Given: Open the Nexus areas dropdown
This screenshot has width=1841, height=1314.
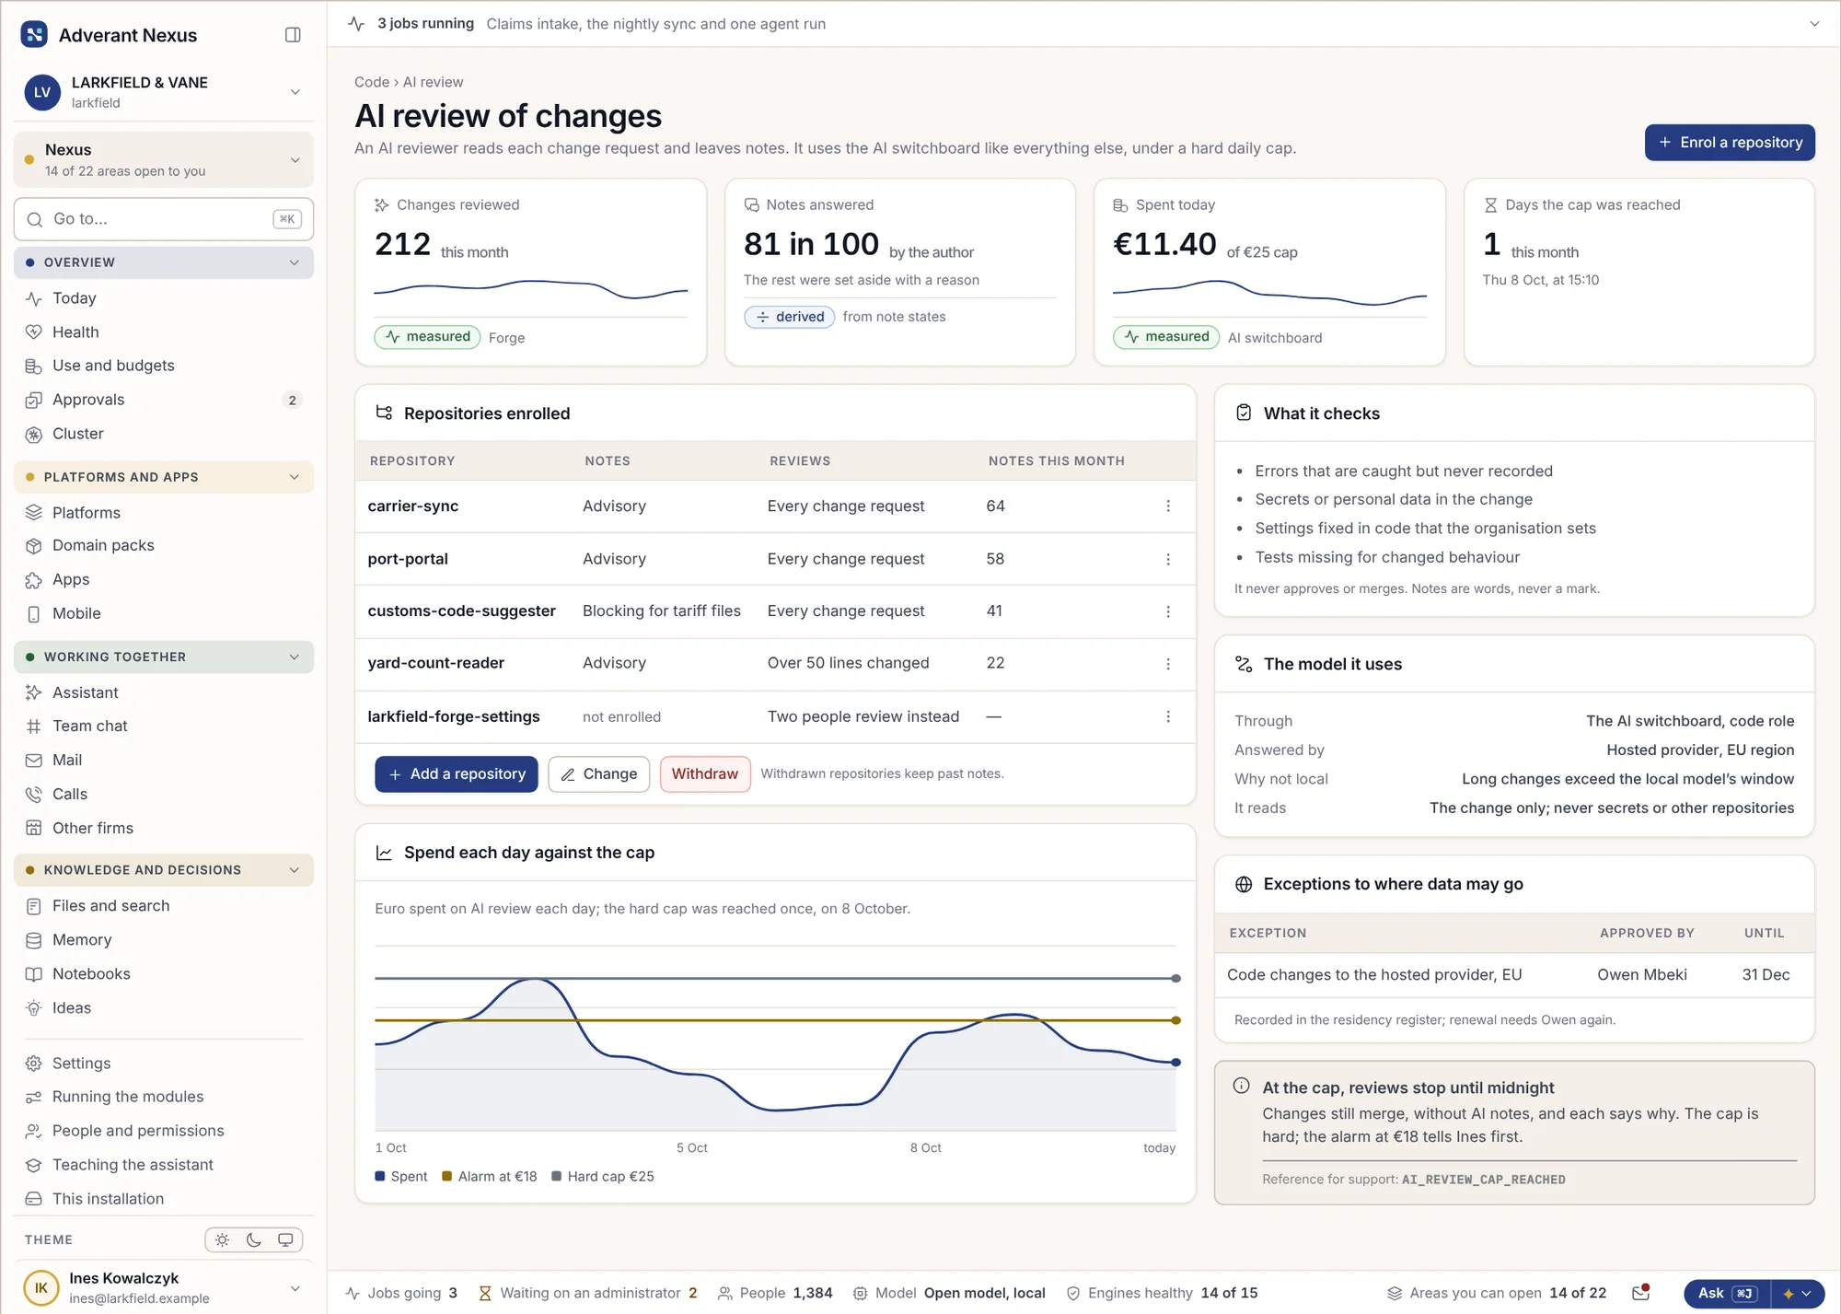Looking at the screenshot, I should point(164,159).
